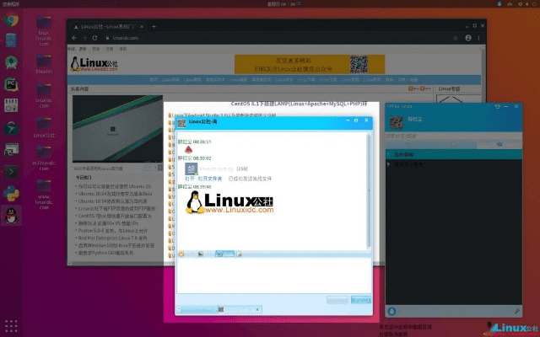This screenshot has width=540, height=337.
Task: Switch to the third tab in QQ panel
Action: coord(499,145)
